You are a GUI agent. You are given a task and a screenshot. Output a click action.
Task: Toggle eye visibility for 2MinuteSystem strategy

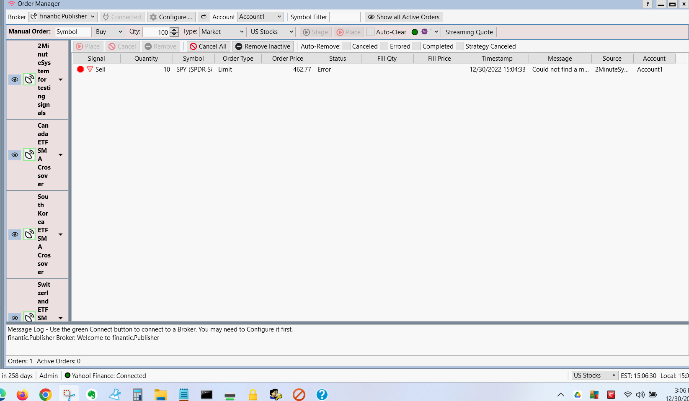point(15,79)
